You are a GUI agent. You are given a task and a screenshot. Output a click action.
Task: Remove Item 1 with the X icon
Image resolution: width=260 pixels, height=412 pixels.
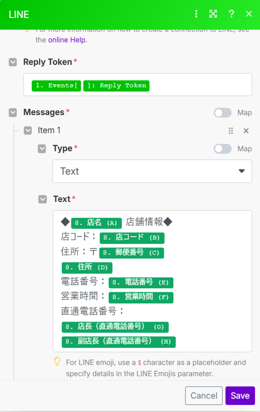pos(246,131)
